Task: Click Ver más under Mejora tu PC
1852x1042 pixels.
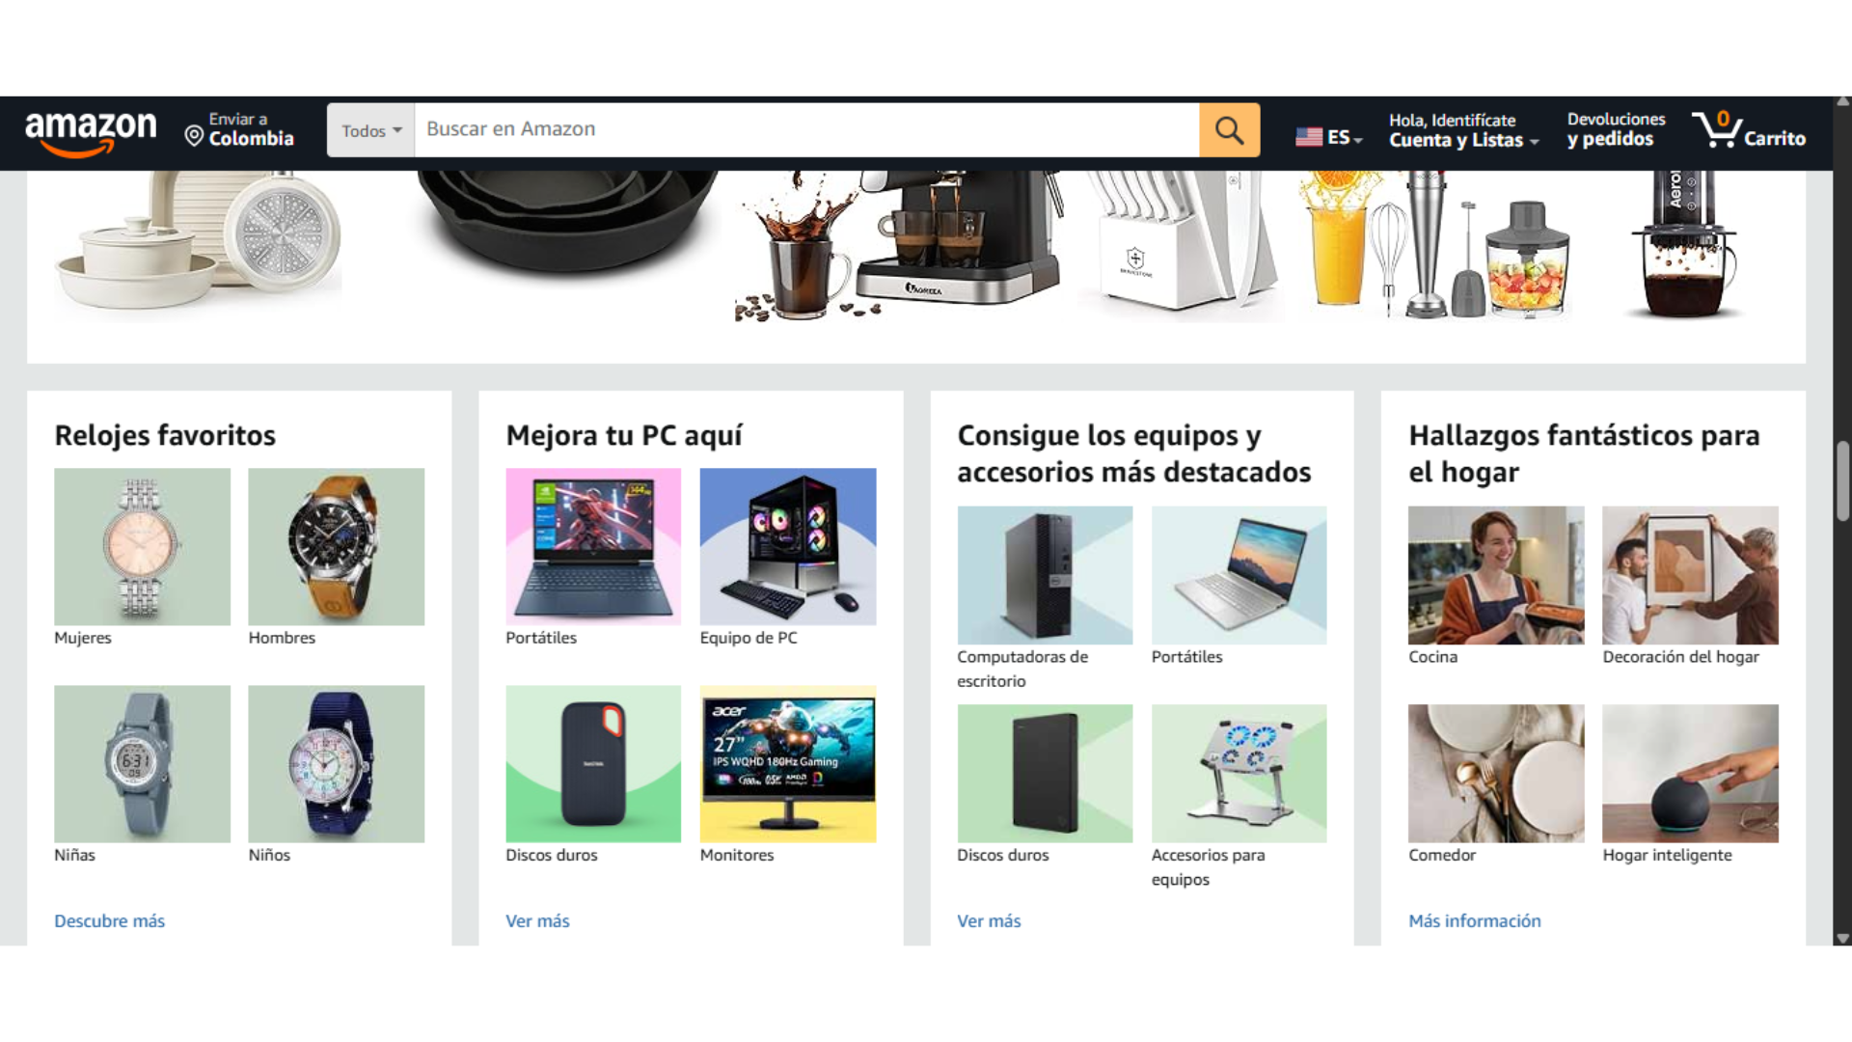Action: pyautogui.click(x=537, y=920)
